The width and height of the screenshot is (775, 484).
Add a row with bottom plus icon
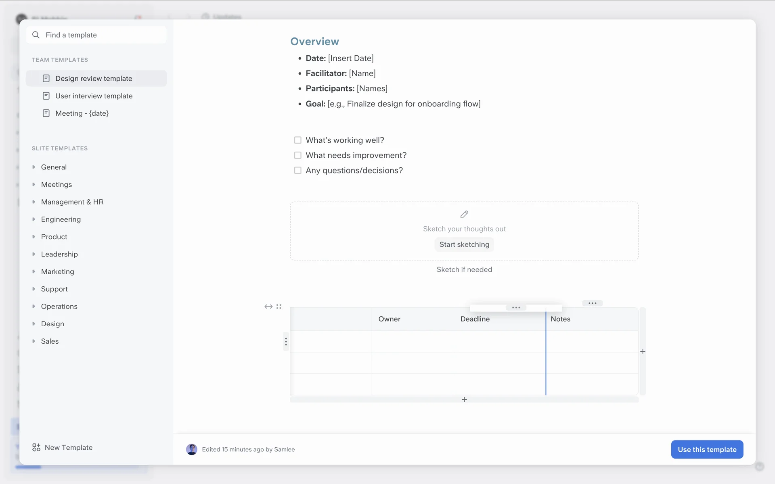pyautogui.click(x=464, y=399)
